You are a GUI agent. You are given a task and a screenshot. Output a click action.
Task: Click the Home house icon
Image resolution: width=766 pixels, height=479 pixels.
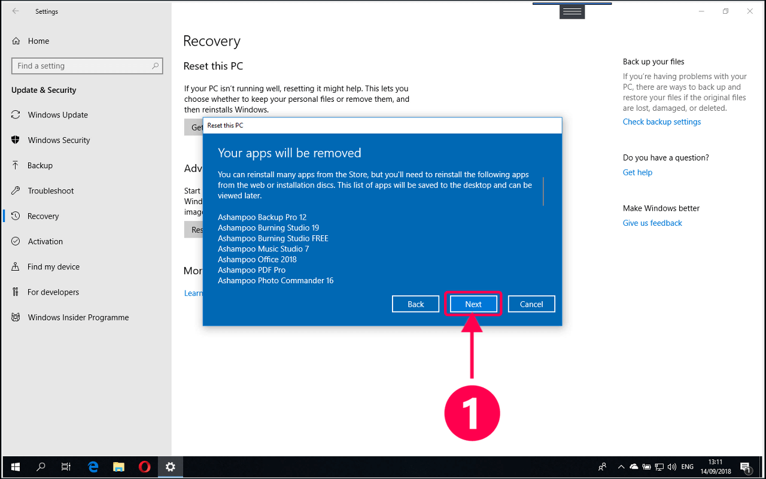pos(16,41)
